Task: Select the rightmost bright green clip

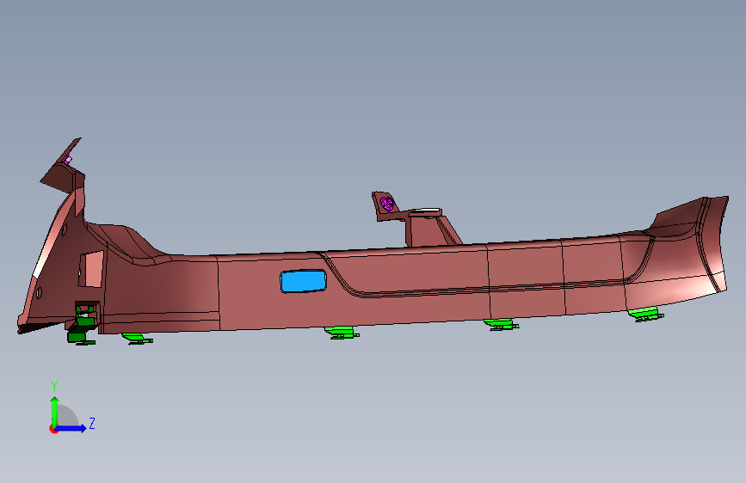Action: (645, 315)
